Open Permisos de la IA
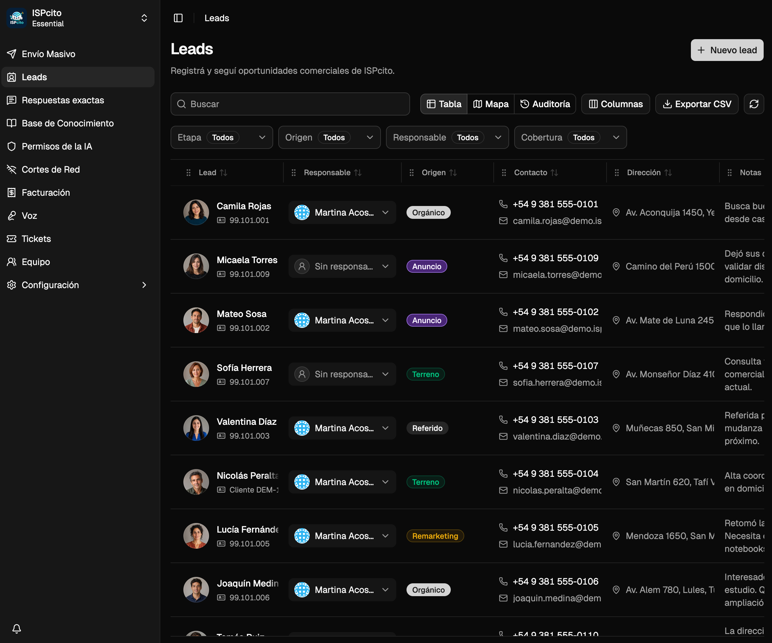772x643 pixels. click(78, 146)
